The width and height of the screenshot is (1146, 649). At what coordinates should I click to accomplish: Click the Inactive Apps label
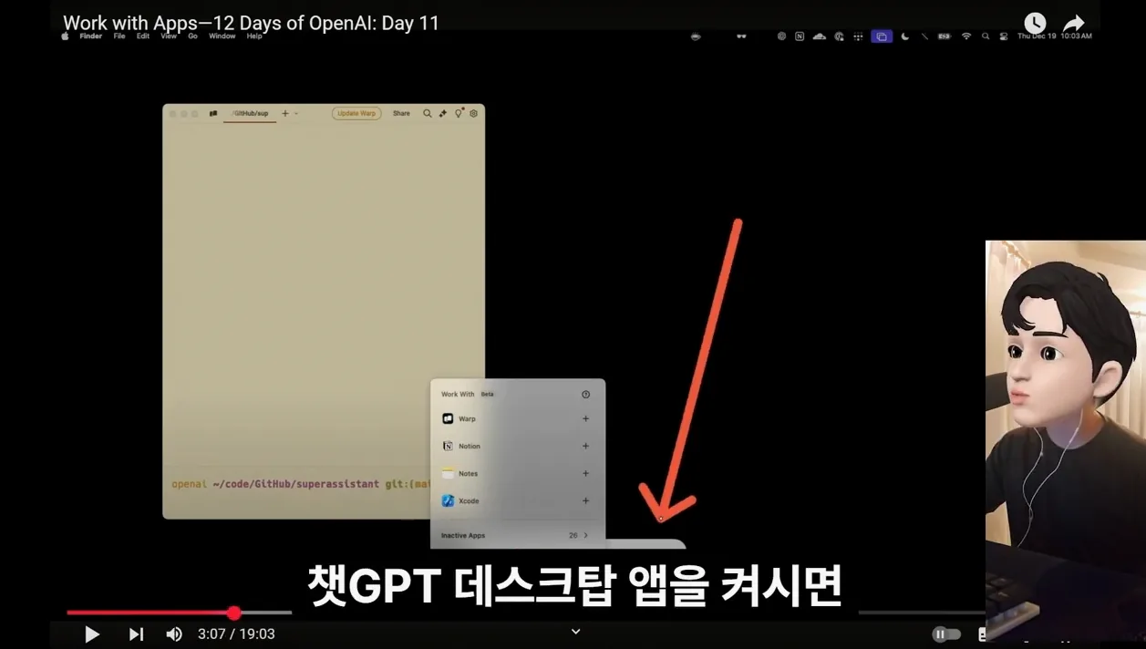(463, 536)
